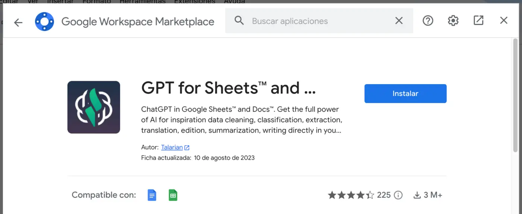Open the settings gear in Marketplace header
This screenshot has height=214, width=522.
coord(453,21)
